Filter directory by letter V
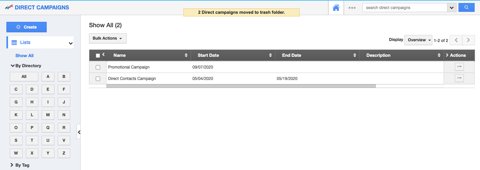 tap(64, 140)
